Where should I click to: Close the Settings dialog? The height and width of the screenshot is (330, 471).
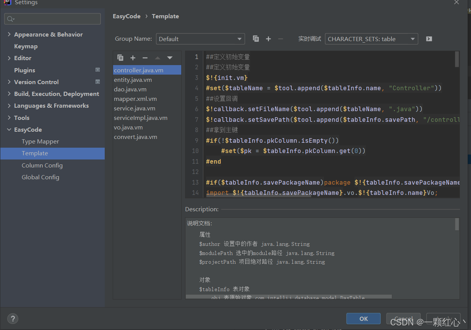(457, 2)
